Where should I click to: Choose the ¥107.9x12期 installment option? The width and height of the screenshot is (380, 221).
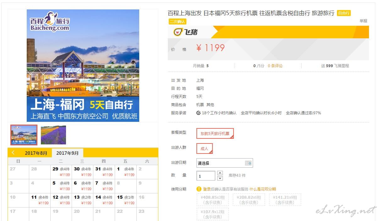212,214
